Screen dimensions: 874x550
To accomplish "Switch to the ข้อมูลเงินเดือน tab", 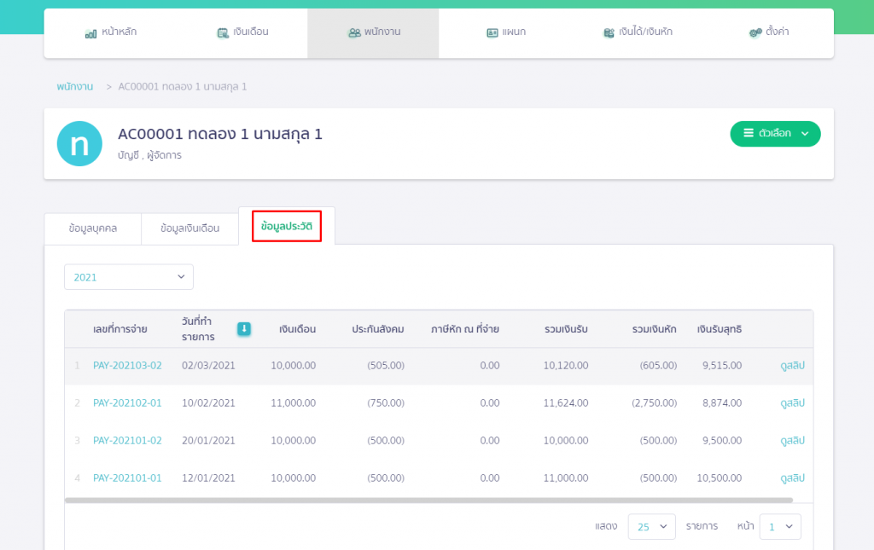I will pos(189,229).
